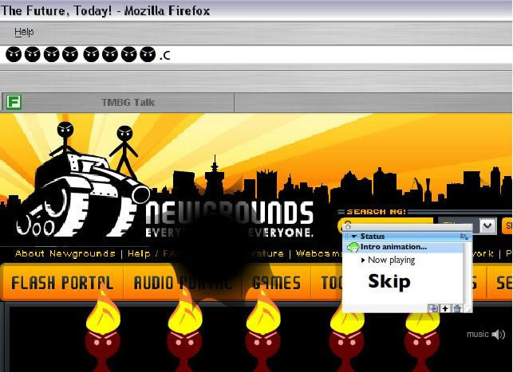Click the padlock icon above the Status panel
Screen dimensions: 513x372
[x=348, y=226]
